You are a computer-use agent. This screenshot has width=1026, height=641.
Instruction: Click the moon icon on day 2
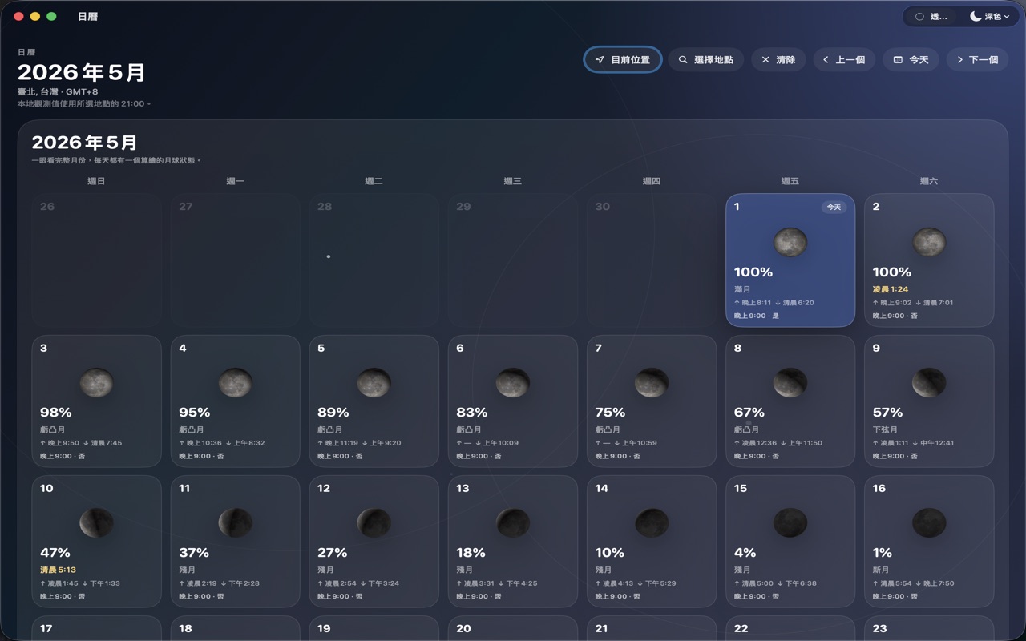click(x=929, y=242)
